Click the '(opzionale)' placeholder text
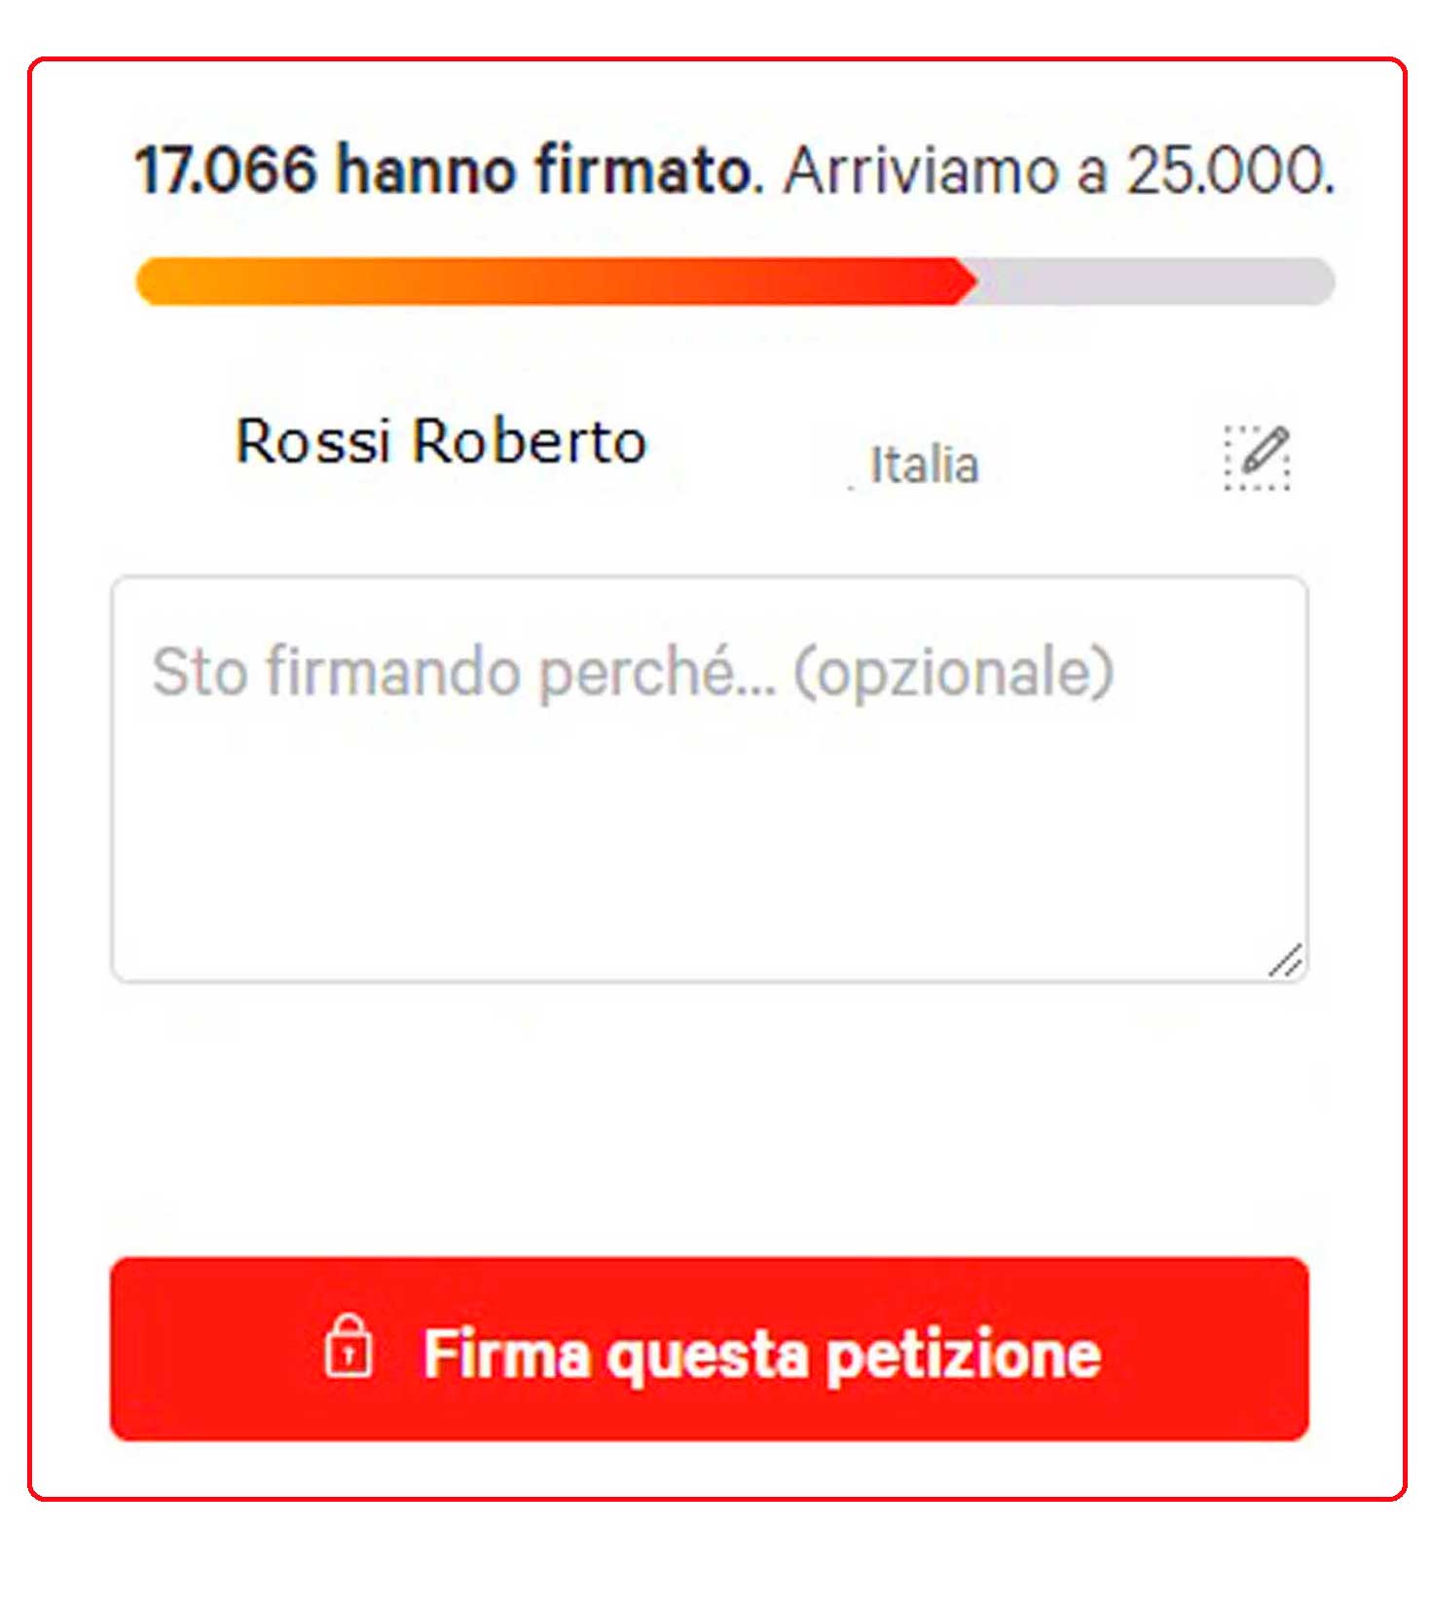Viewport: 1431px width, 1605px height. coord(954,672)
